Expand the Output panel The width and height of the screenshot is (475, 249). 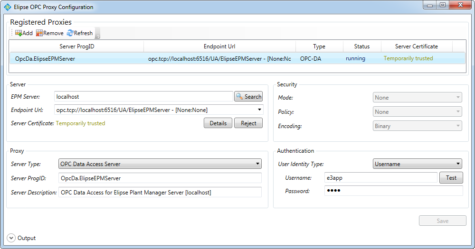pyautogui.click(x=11, y=238)
